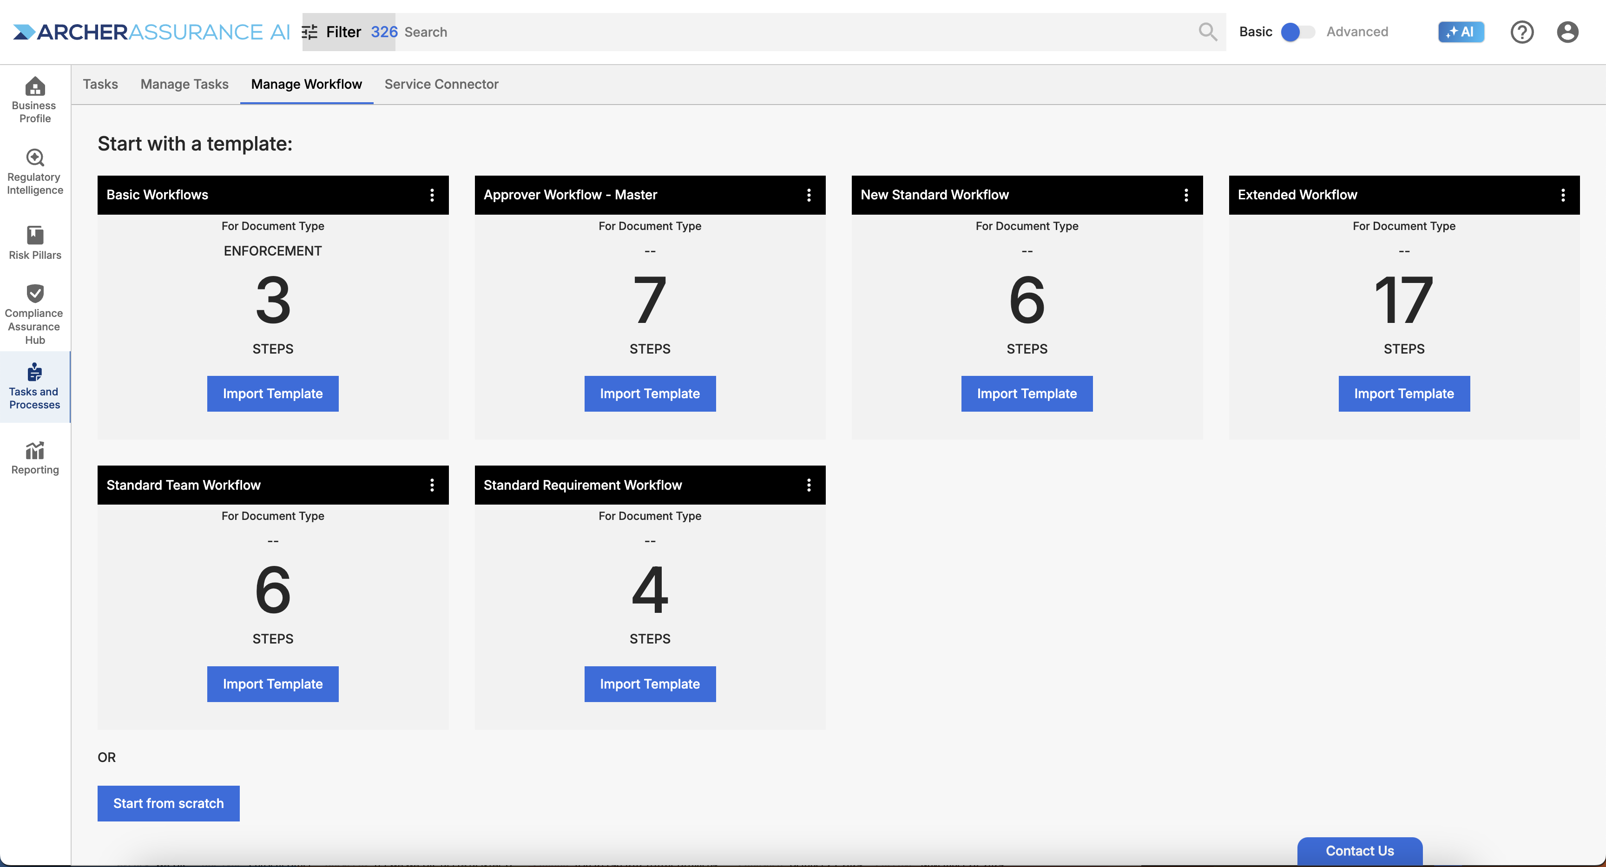
Task: Open the Service Connector tab
Action: click(441, 84)
